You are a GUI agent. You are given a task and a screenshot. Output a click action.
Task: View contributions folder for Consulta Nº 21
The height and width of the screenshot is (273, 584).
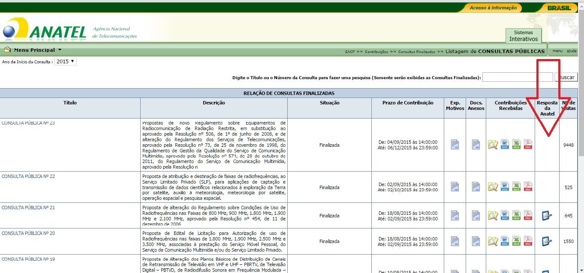pyautogui.click(x=493, y=215)
